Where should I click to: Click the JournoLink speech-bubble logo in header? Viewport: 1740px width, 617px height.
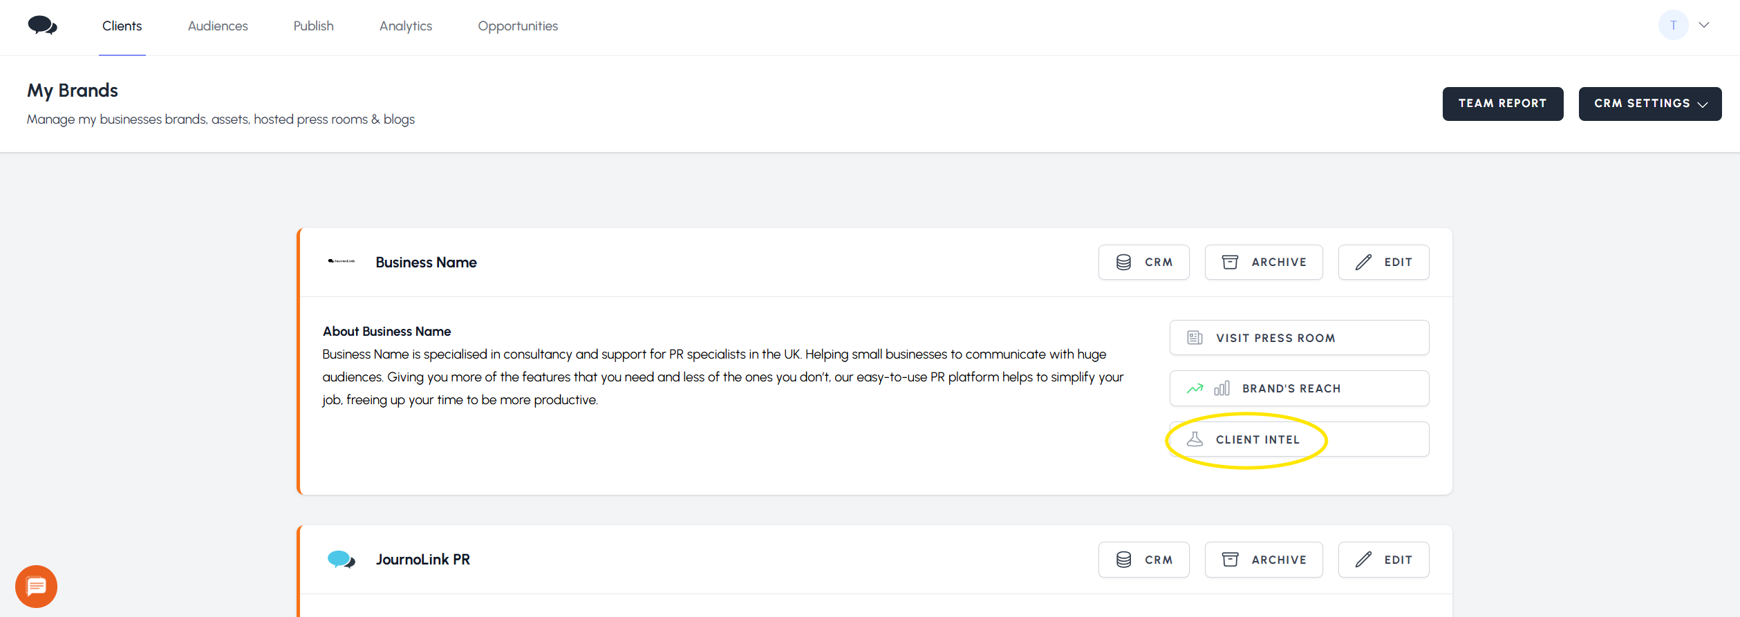pos(42,26)
